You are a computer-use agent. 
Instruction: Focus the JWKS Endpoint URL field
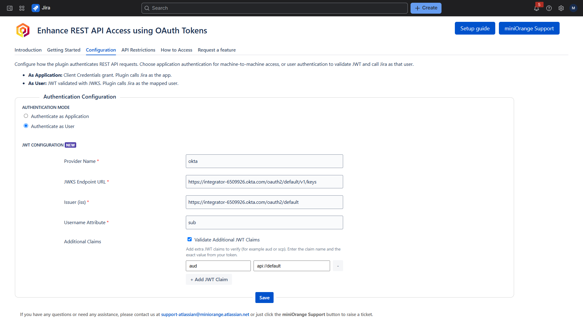(x=264, y=182)
